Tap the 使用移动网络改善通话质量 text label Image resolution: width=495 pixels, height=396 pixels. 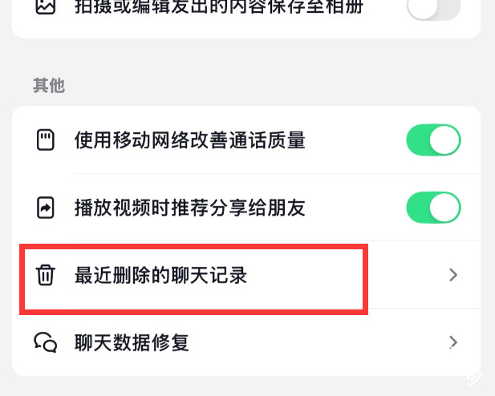click(x=189, y=141)
